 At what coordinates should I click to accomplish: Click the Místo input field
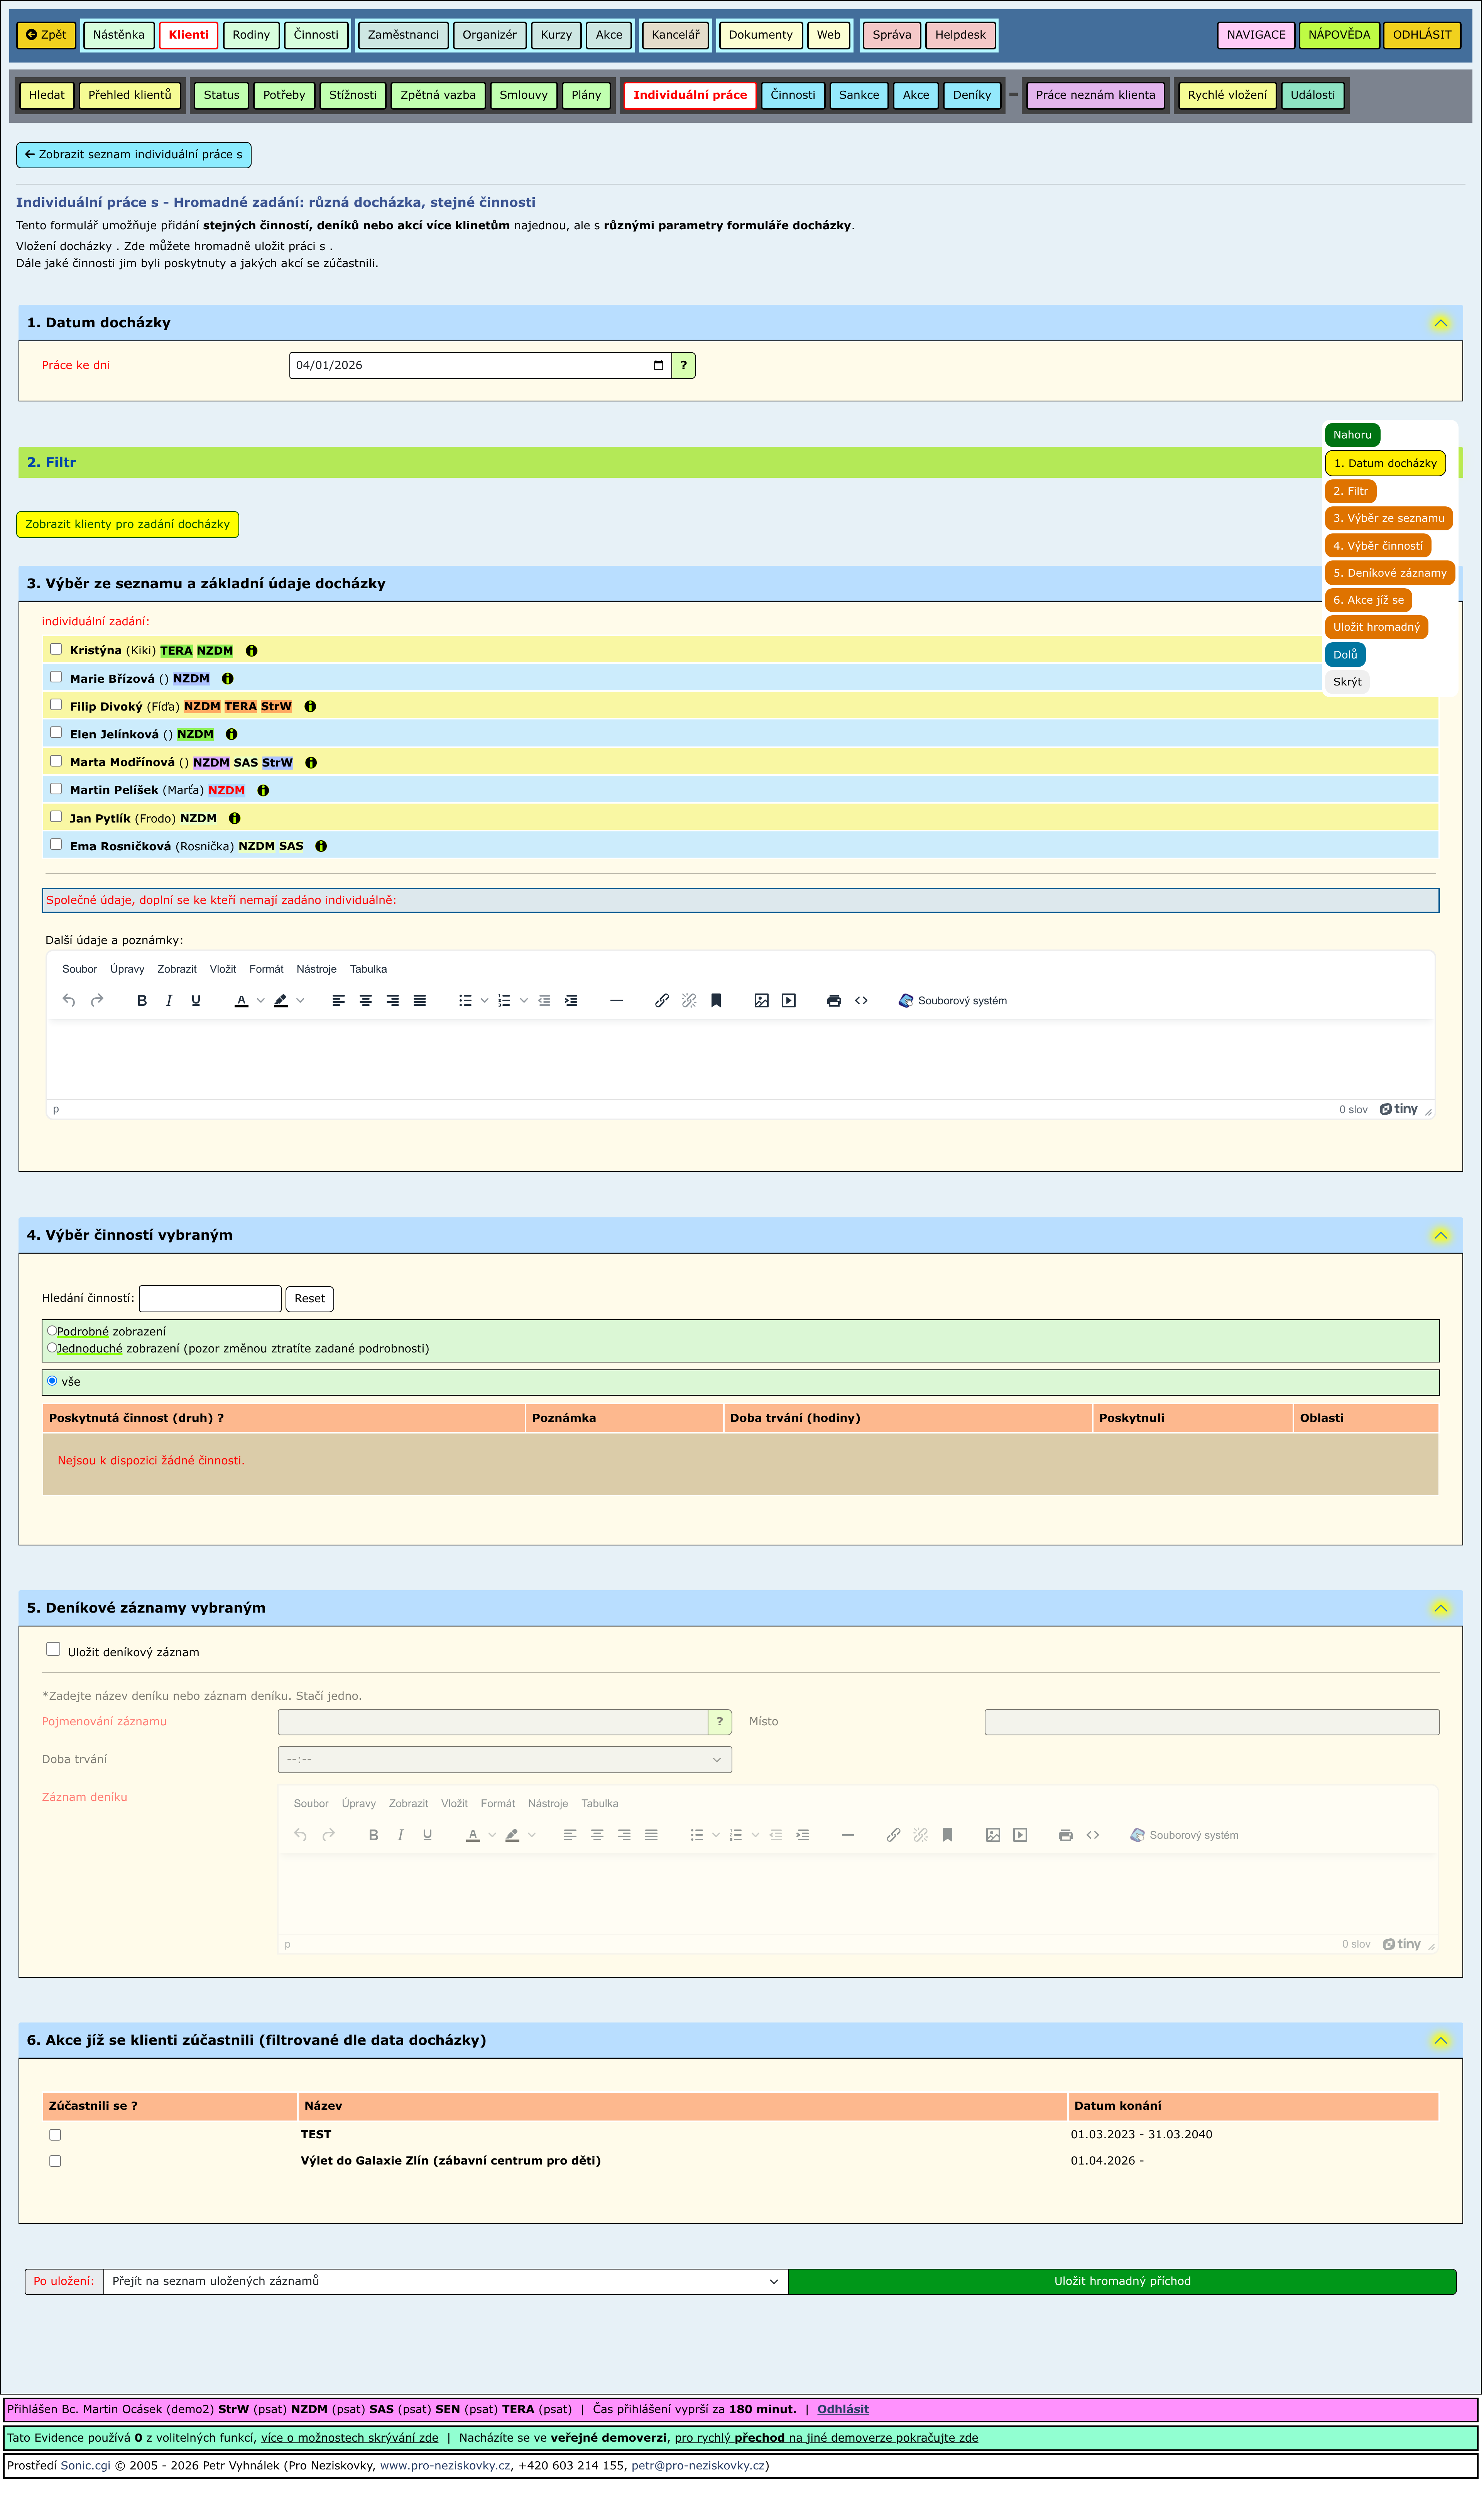1212,1722
